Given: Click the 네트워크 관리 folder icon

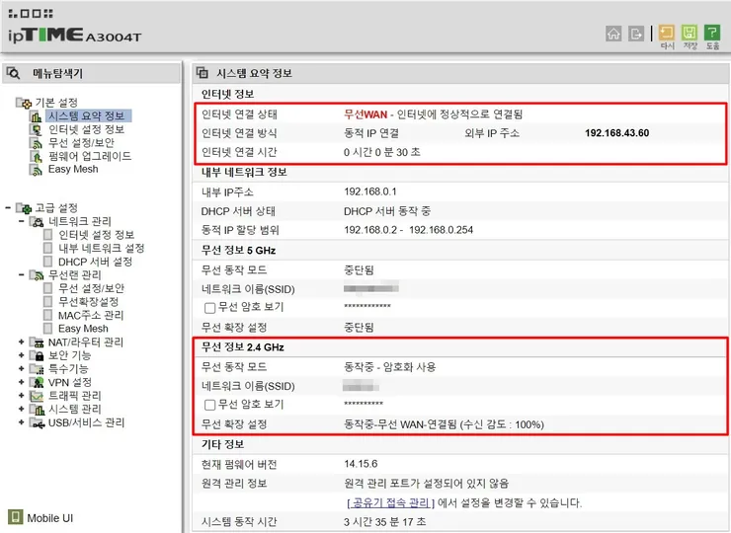Looking at the screenshot, I should [x=37, y=221].
